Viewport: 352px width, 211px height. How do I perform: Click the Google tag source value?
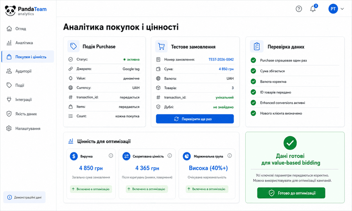click(x=131, y=69)
